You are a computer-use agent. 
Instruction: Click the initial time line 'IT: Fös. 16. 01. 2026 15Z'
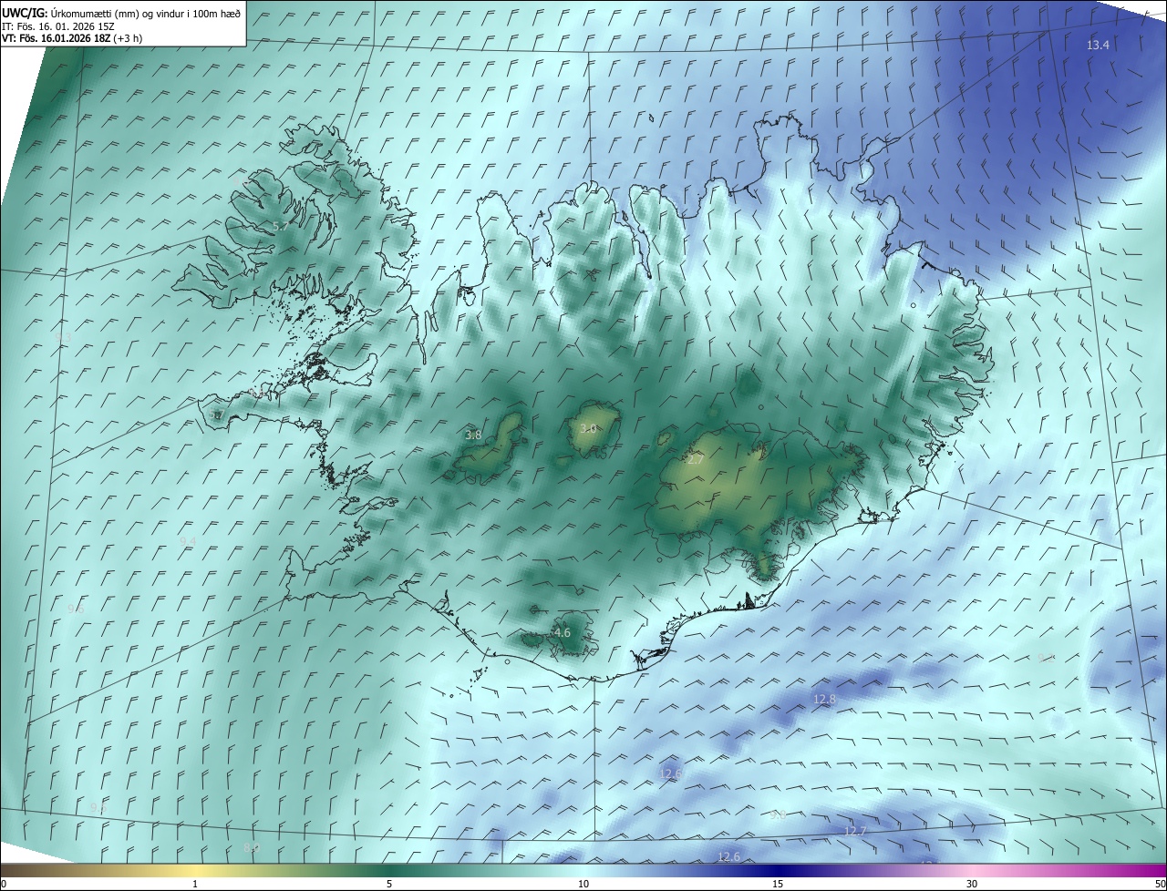[x=58, y=26]
